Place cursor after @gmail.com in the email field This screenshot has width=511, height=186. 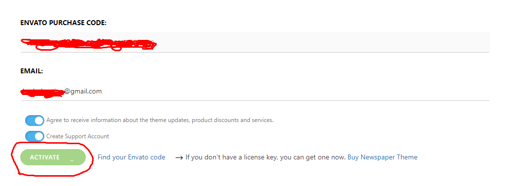point(102,92)
